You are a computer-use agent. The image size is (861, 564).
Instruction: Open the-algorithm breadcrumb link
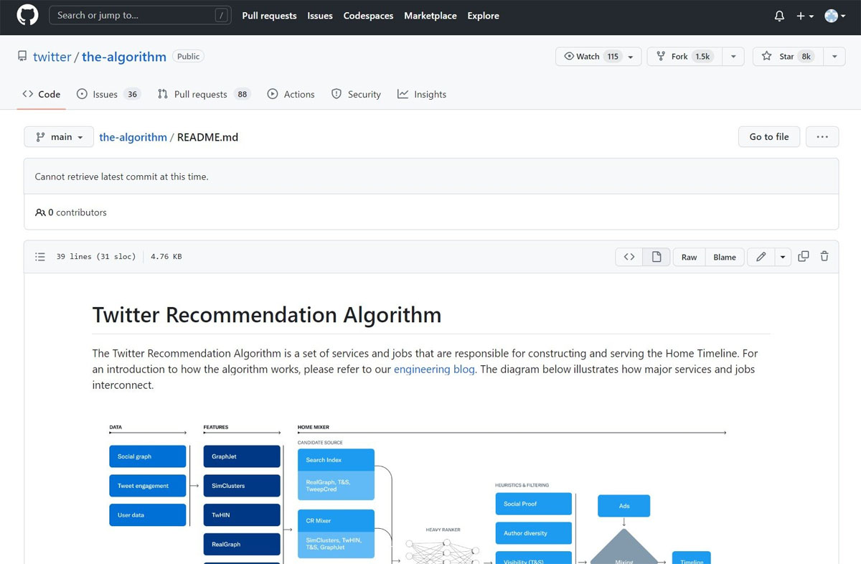click(x=133, y=137)
